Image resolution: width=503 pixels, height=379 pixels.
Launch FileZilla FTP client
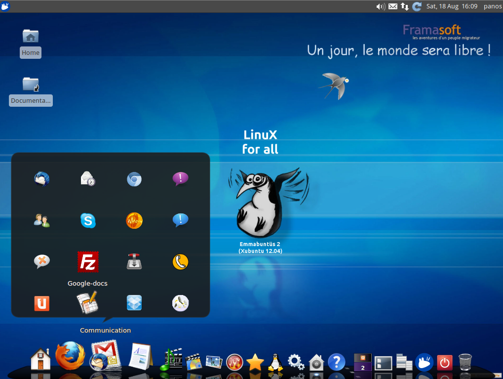point(88,262)
